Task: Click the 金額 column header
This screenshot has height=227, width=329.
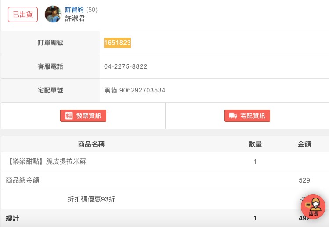Action: (x=304, y=144)
